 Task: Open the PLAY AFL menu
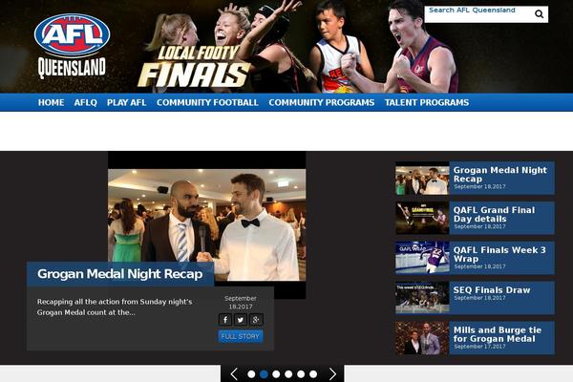pos(126,103)
